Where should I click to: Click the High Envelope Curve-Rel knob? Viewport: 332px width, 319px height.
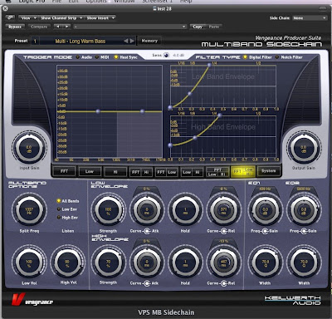[x=223, y=263]
